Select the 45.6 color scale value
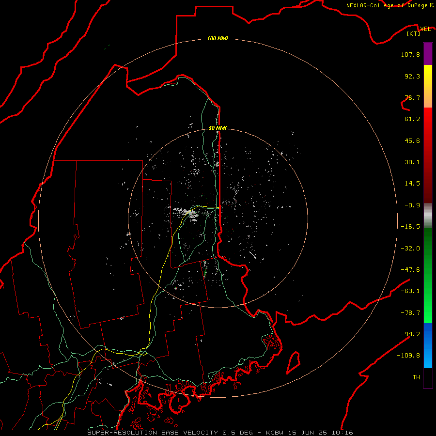The width and height of the screenshot is (436, 436). (412, 140)
